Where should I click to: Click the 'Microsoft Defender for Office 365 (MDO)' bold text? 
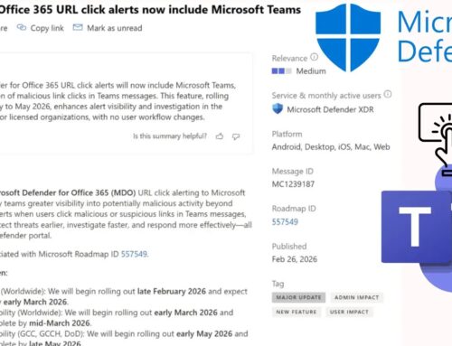point(68,192)
